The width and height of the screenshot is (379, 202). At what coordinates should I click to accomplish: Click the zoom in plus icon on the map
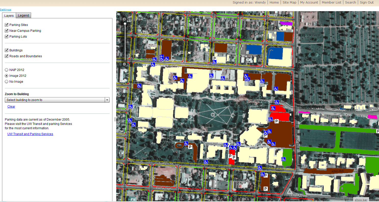[124, 19]
